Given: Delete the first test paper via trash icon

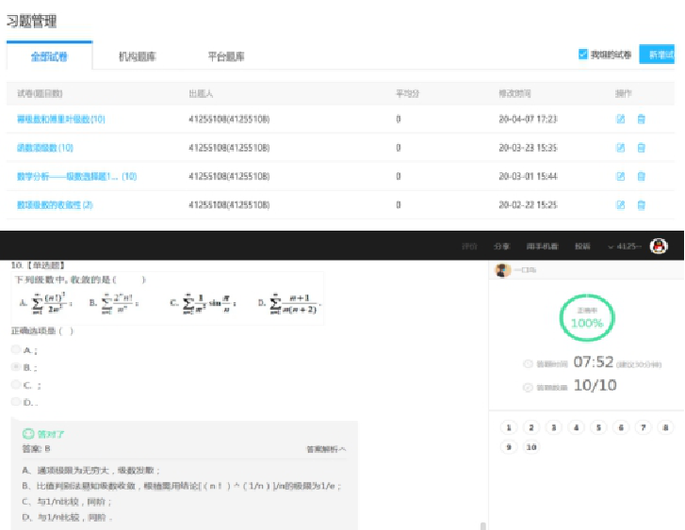Looking at the screenshot, I should coord(642,120).
